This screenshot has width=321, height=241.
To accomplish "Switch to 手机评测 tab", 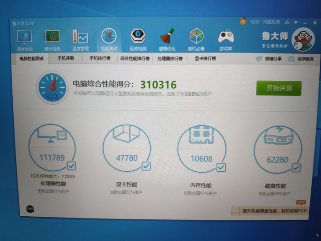I will pyautogui.click(x=66, y=58).
